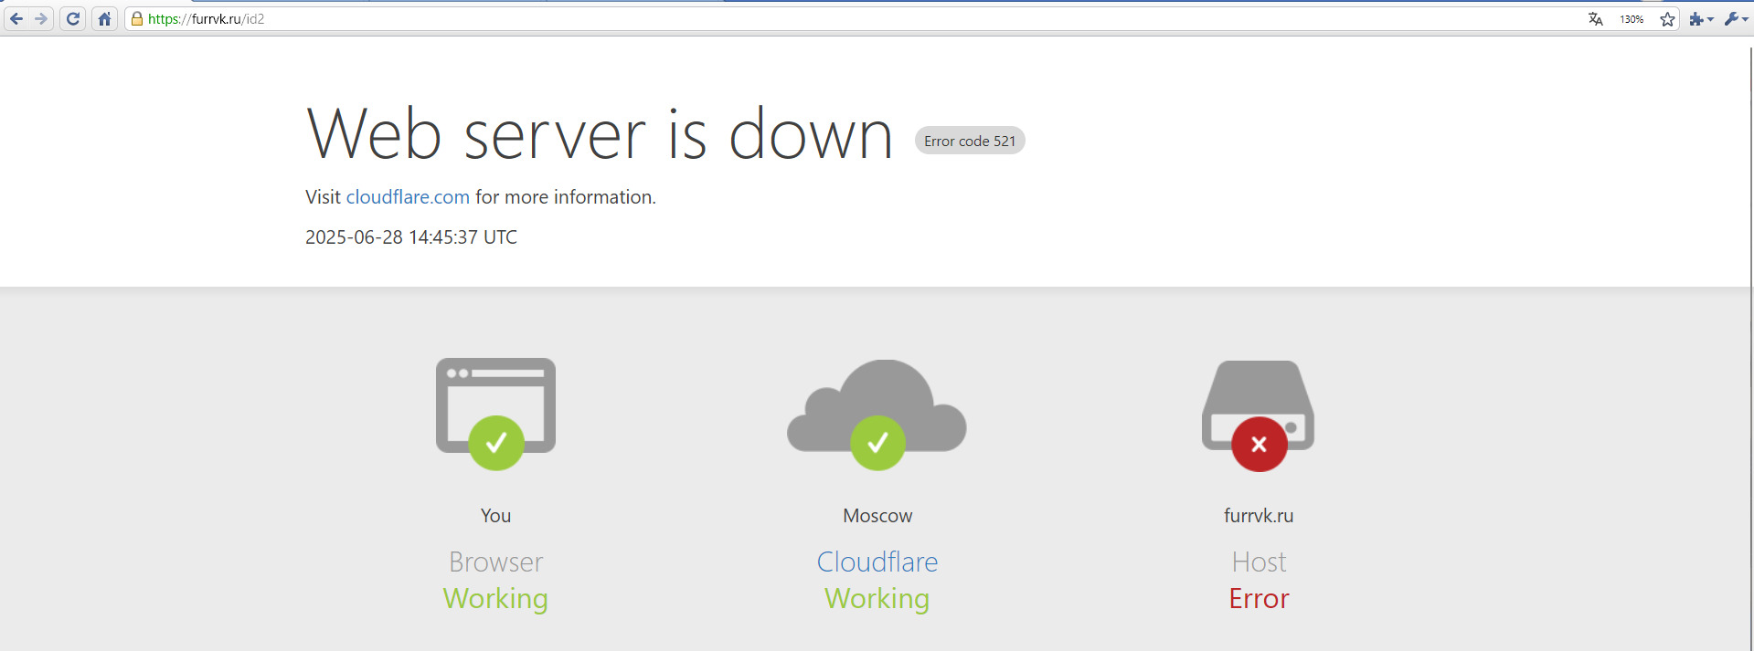Click the 130% zoom indicator
Viewport: 1754px width, 651px height.
point(1632,19)
